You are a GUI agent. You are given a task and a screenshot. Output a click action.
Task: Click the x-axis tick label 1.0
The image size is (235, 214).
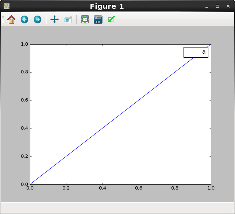coord(211,188)
